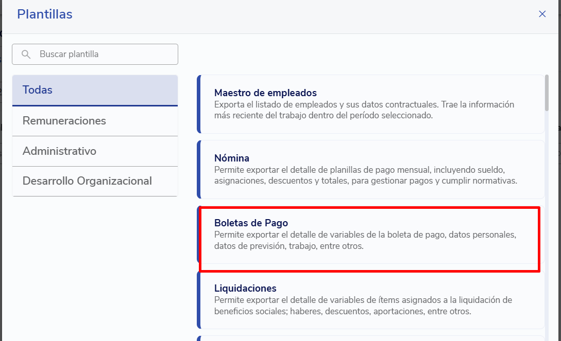Click the blue accent bar on Nómina card
The image size is (561, 341).
coord(198,169)
